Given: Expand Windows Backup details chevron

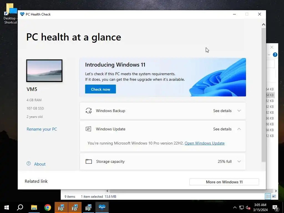Looking at the screenshot, I should pos(239,111).
